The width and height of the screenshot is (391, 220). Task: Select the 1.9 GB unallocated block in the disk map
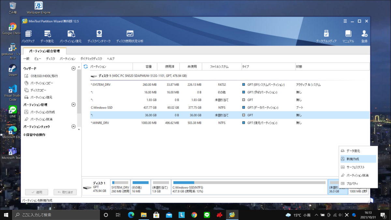pyautogui.click(x=161, y=187)
